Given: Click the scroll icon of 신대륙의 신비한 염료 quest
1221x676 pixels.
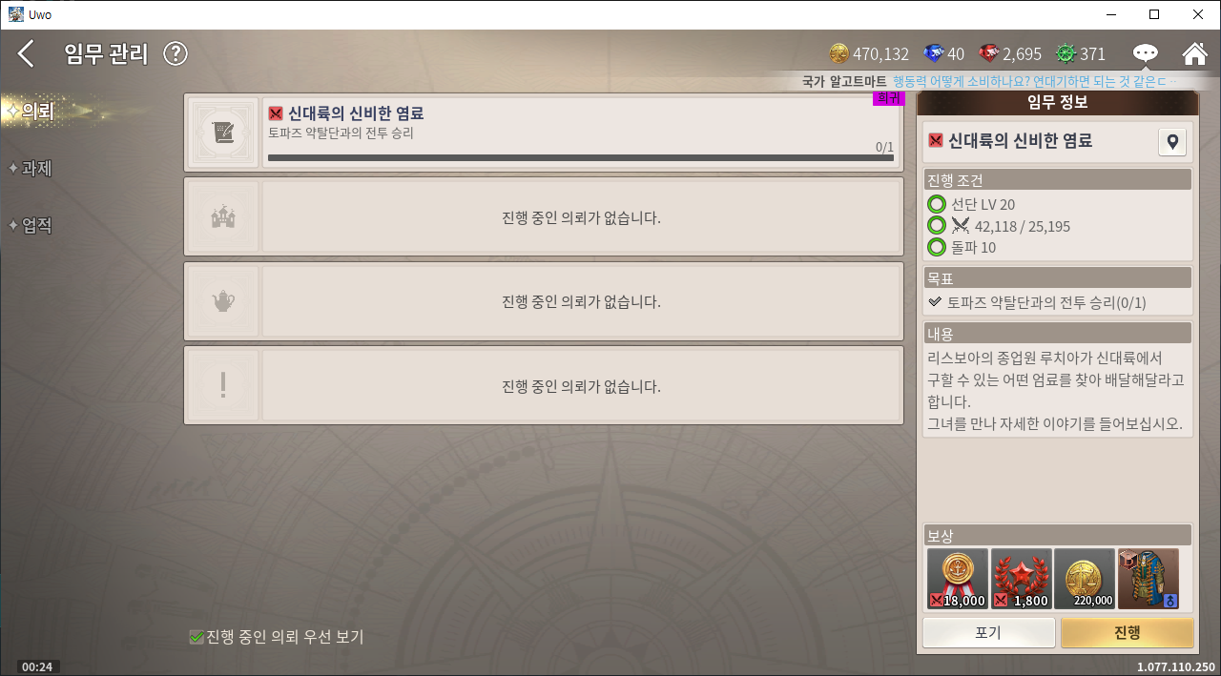Looking at the screenshot, I should click(x=223, y=133).
